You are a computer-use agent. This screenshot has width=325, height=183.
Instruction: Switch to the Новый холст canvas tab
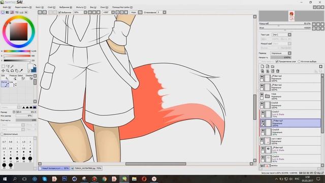(x=54, y=168)
